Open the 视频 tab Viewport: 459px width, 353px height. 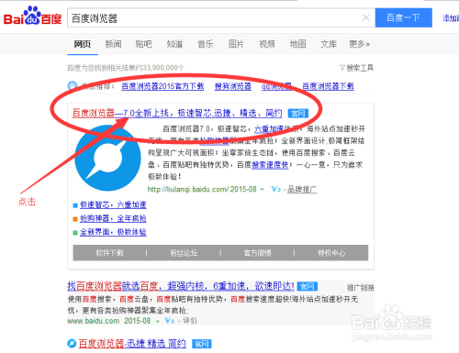[x=267, y=44]
